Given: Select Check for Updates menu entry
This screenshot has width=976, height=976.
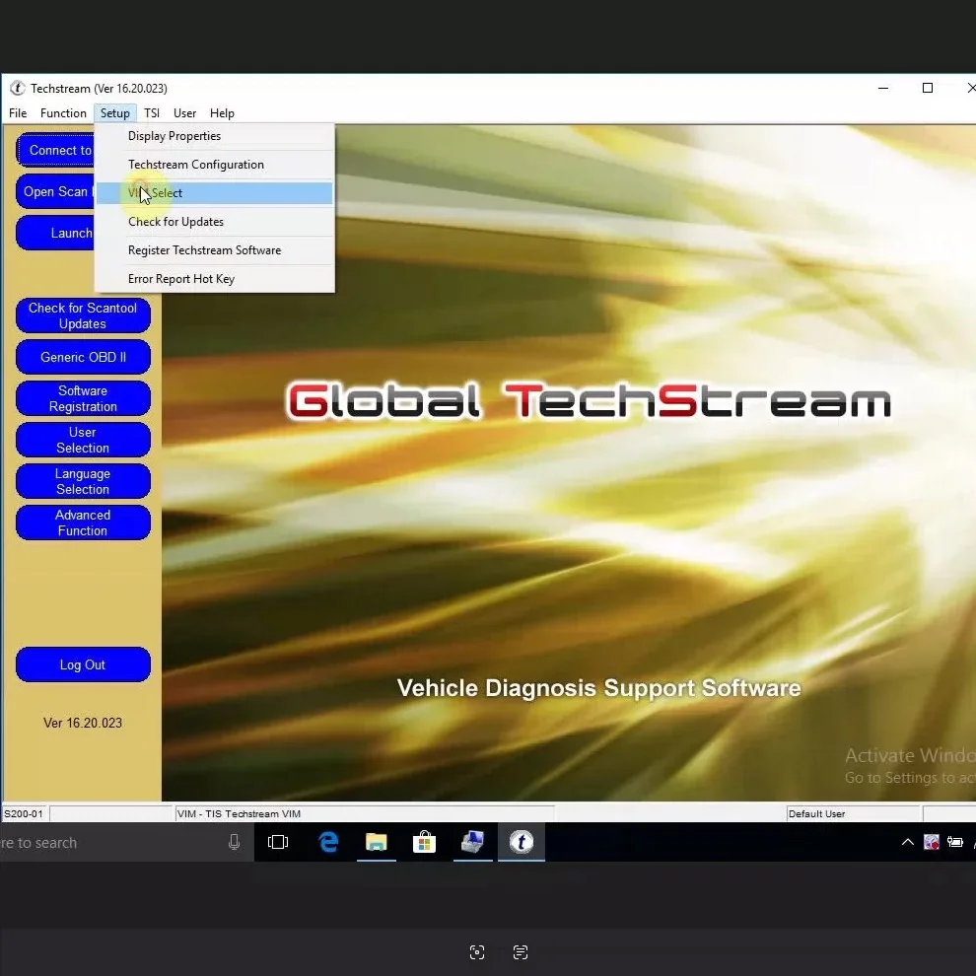Looking at the screenshot, I should [215, 222].
